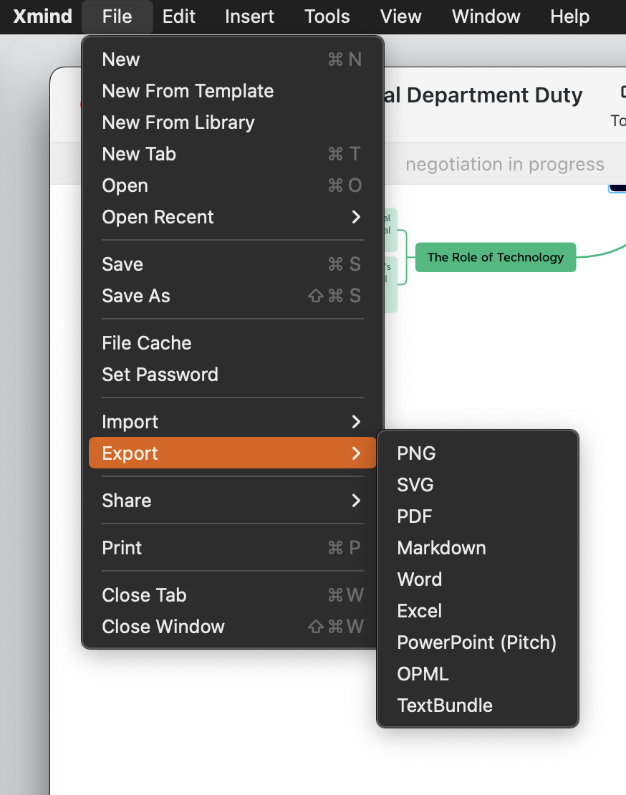Select File Cache menu item
Viewport: 626px width, 795px height.
click(x=232, y=343)
